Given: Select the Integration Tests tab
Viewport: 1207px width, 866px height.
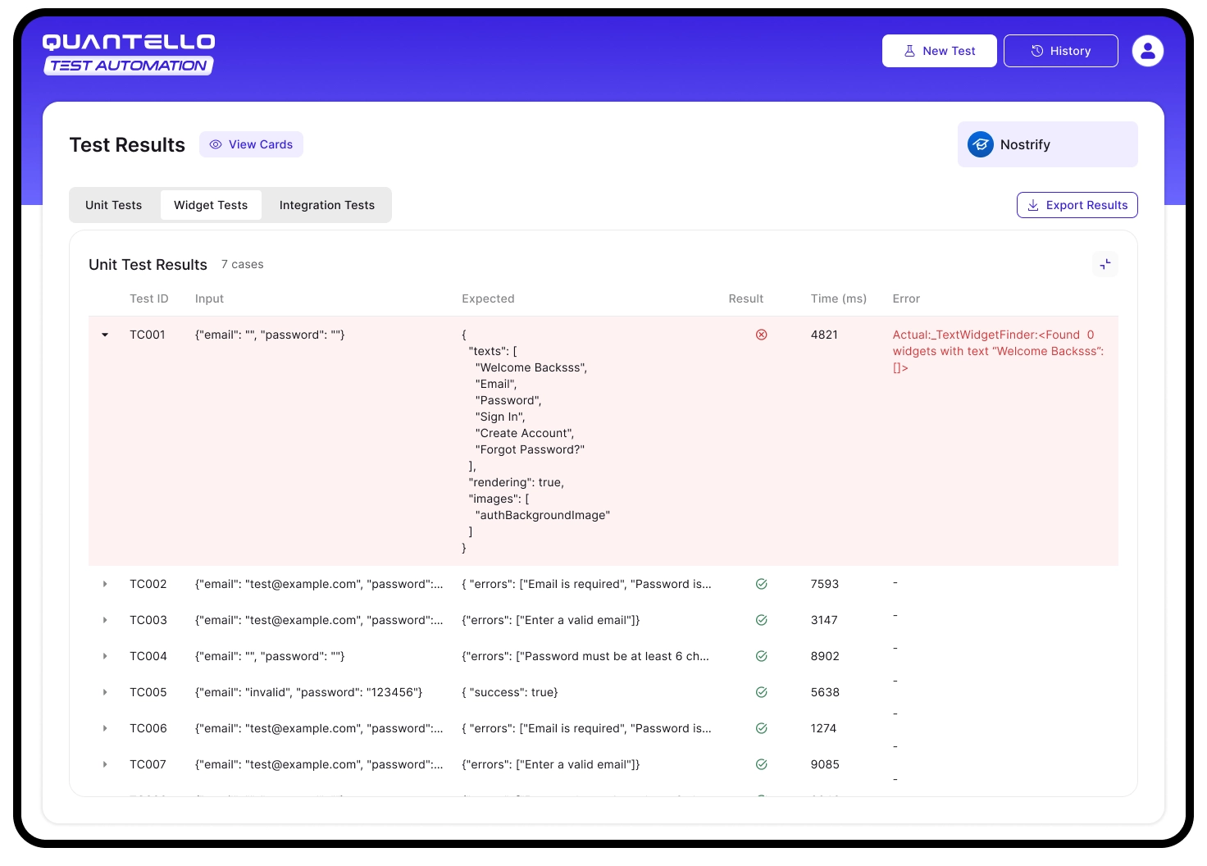Looking at the screenshot, I should pos(327,205).
